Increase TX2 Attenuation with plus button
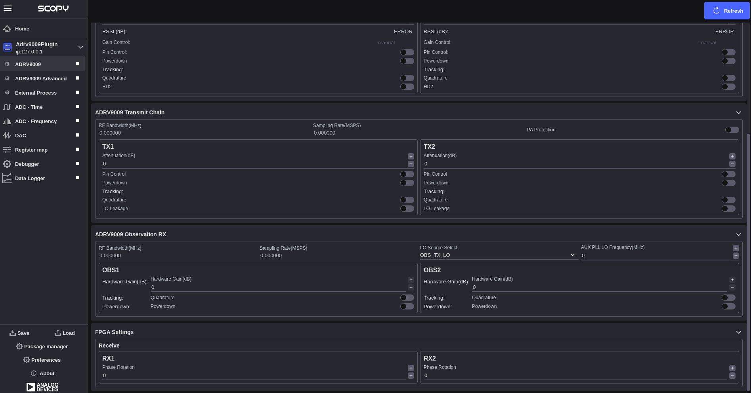This screenshot has height=393, width=751. click(732, 156)
